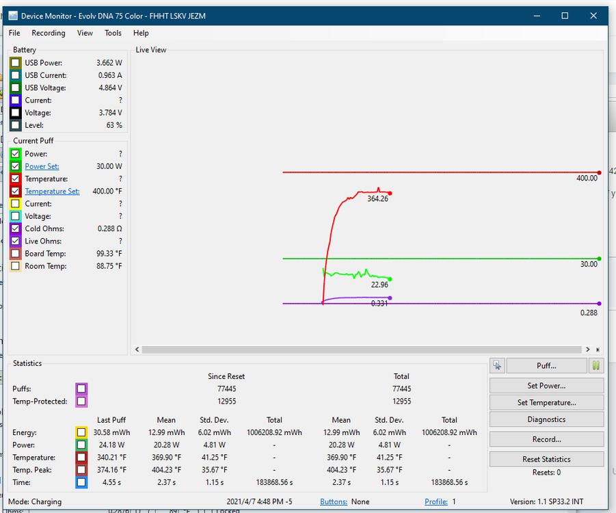Open the View menu
This screenshot has width=616, height=513.
85,33
